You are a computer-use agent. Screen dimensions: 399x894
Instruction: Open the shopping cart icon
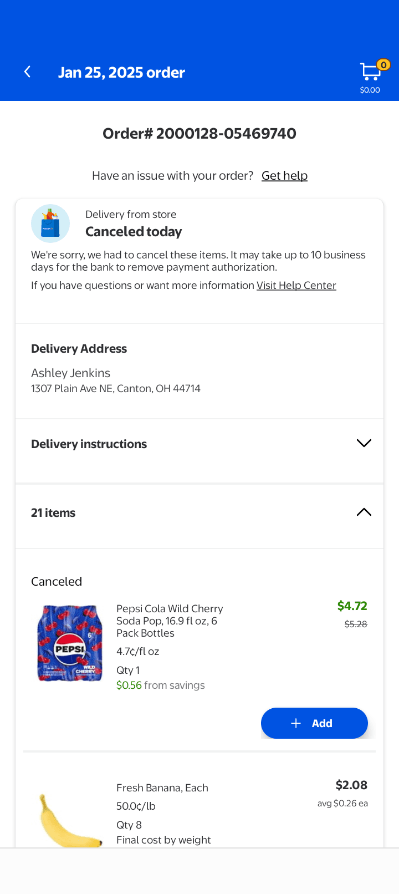coord(369,72)
